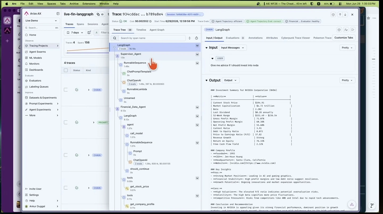Screen dimensions: 383x214
Task: Click the Session ID badge
Action: coord(184,14)
